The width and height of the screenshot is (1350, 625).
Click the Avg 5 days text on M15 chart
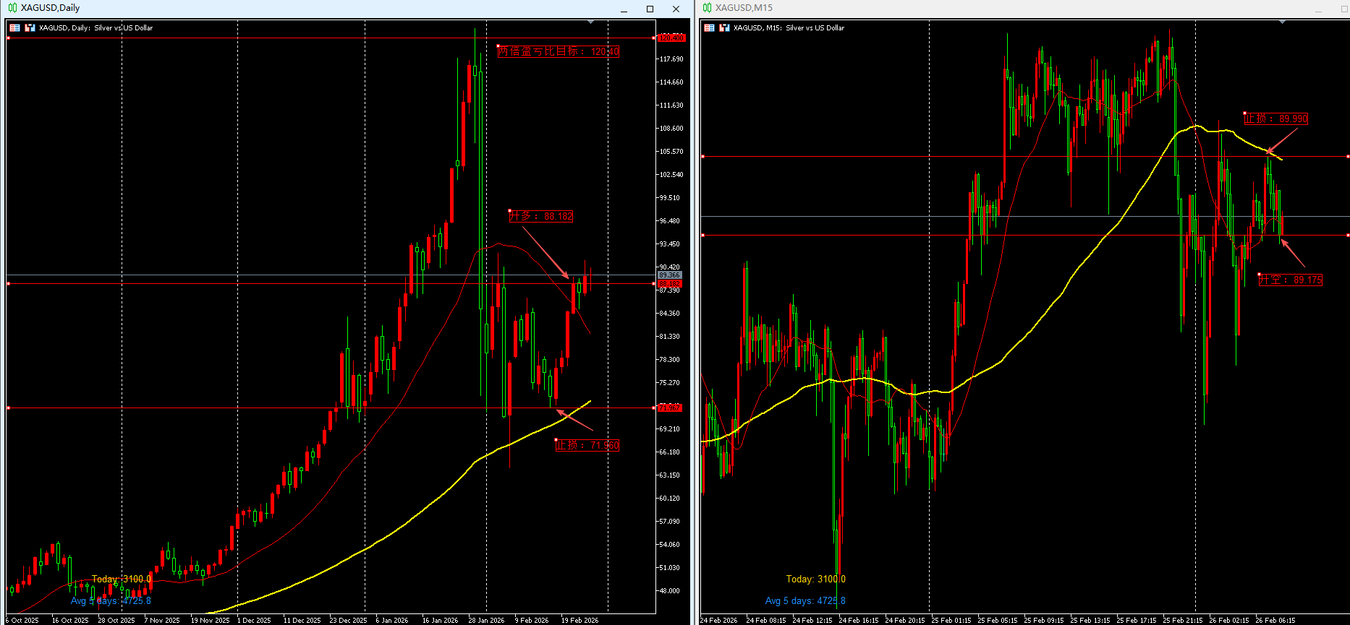(805, 600)
